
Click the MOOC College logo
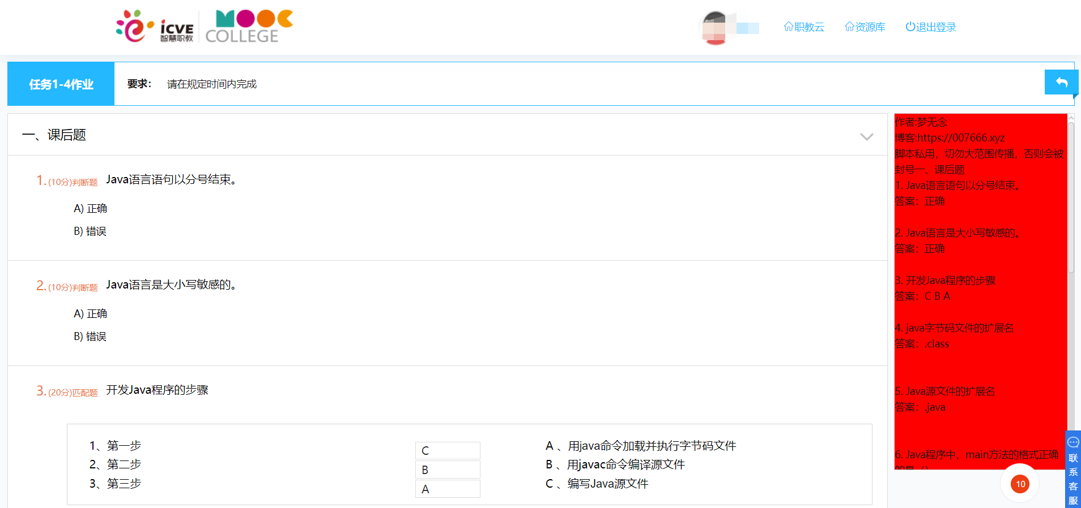[249, 27]
